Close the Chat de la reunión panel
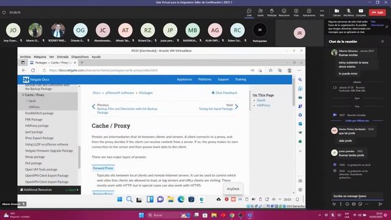The width and height of the screenshot is (391, 220). pos(382,42)
